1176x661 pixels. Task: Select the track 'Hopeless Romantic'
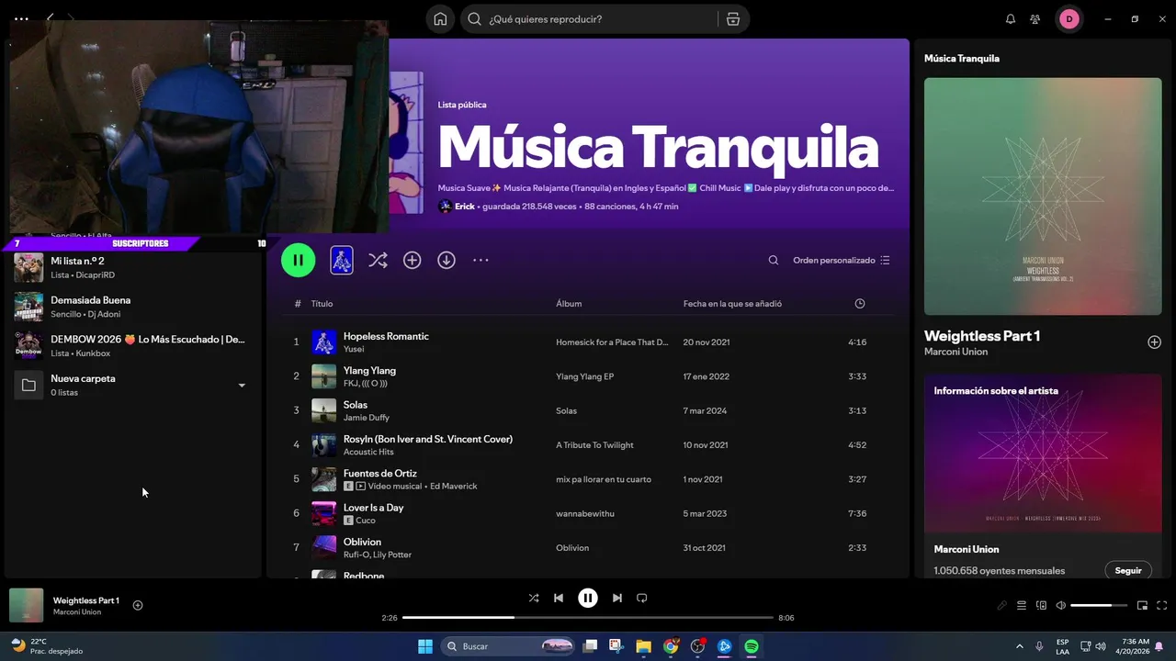(x=386, y=336)
